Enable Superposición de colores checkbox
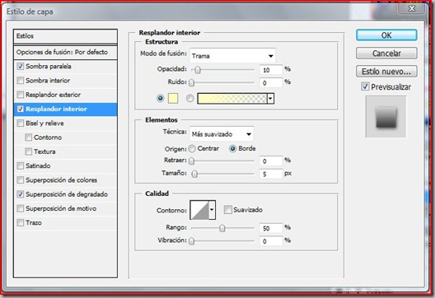This screenshot has height=298, width=435. coord(21,180)
